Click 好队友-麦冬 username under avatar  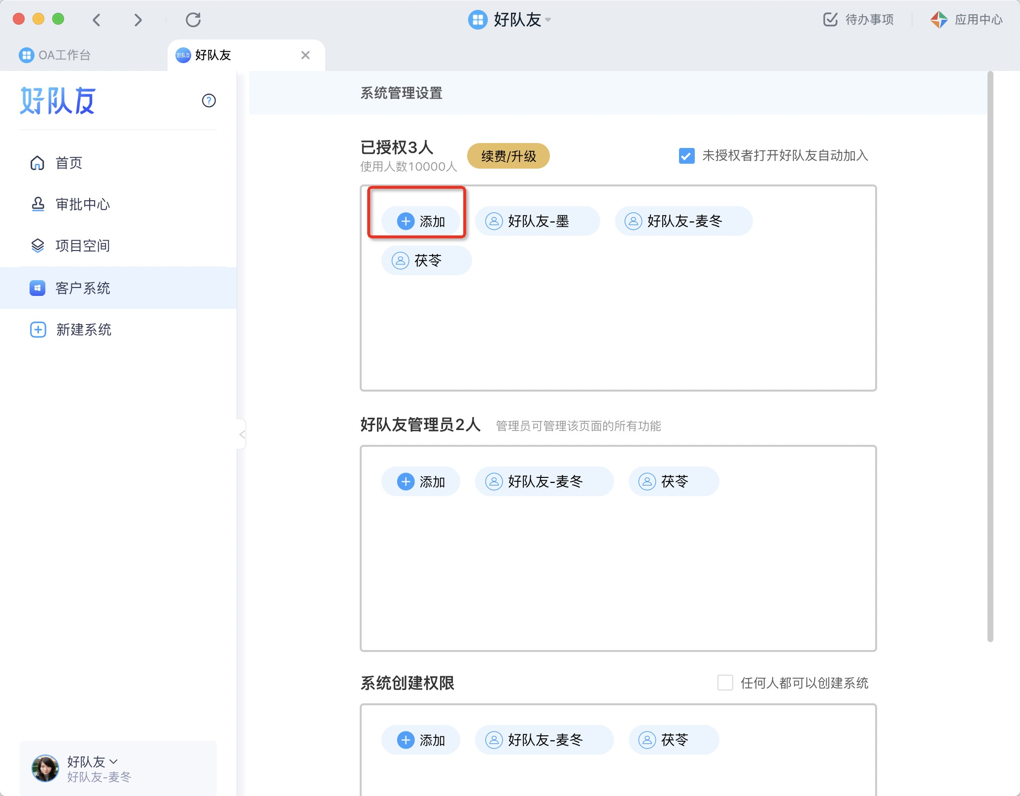(100, 777)
